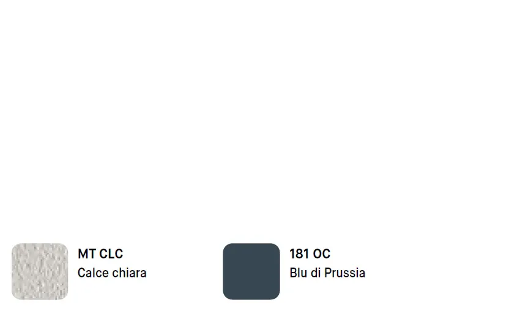
Task: Activate the light lime plaster sample
Action: (40, 271)
